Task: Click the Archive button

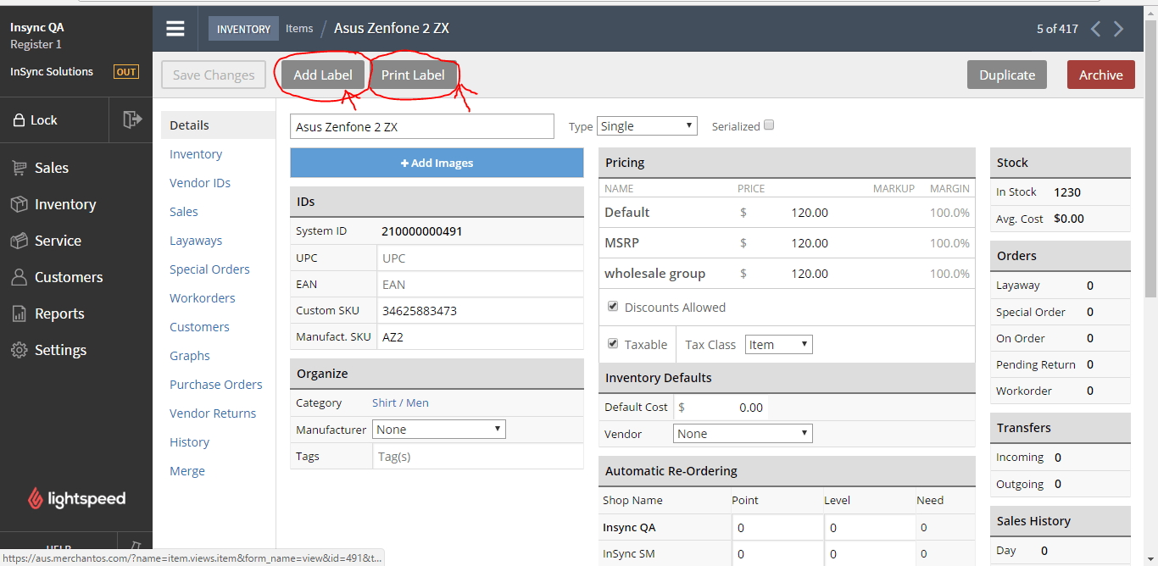Action: click(x=1100, y=75)
